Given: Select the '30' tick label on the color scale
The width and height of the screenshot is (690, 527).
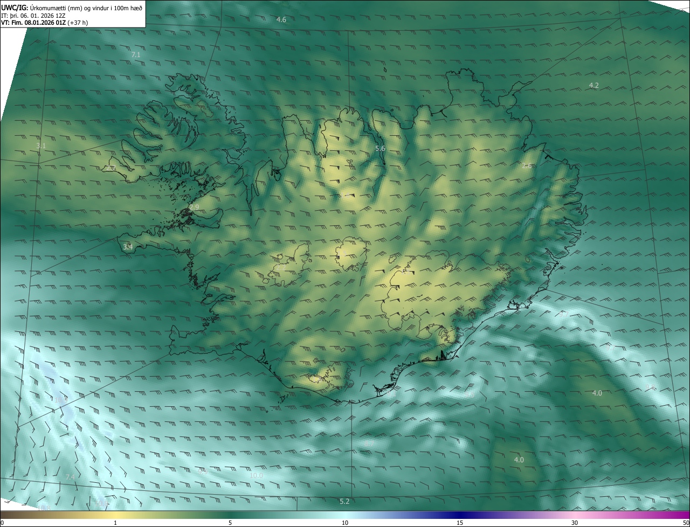Looking at the screenshot, I should [575, 523].
